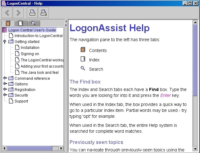
Task: Click the Index icon in help text
Action: point(83,59)
